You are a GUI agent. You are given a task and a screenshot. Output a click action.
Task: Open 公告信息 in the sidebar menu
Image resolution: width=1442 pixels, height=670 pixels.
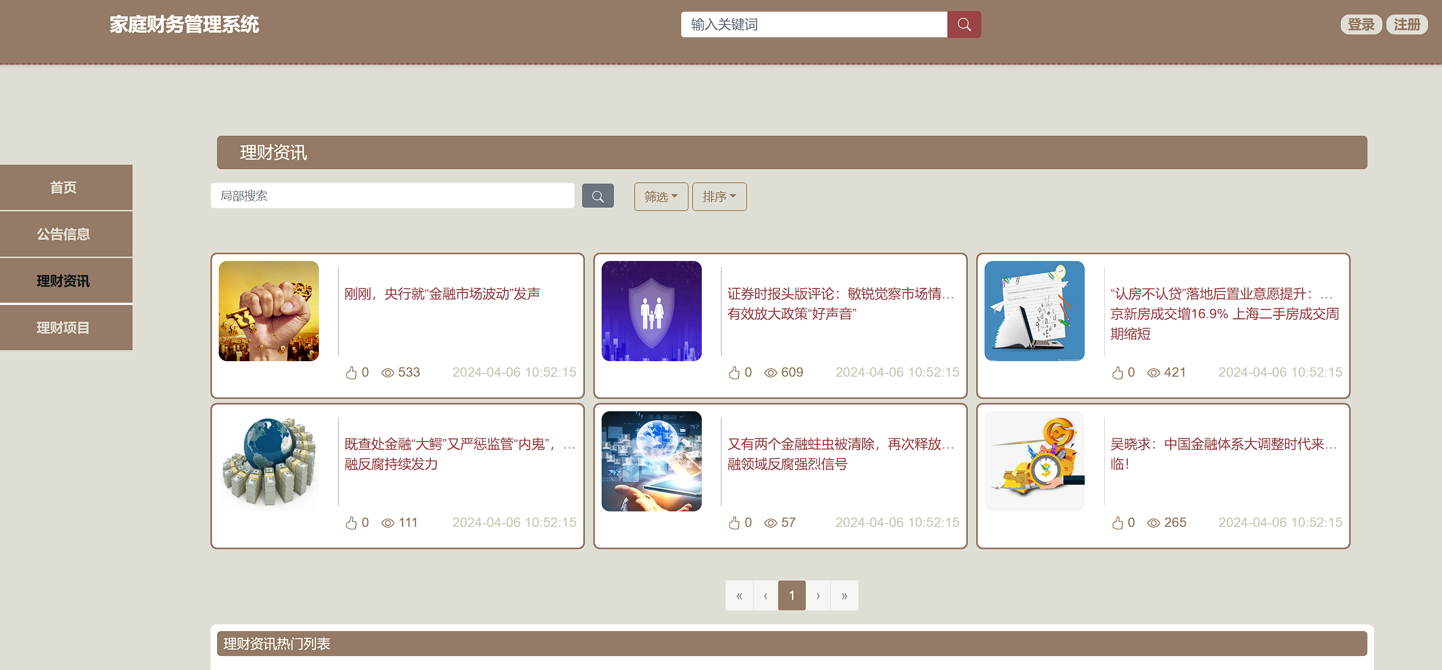tap(64, 234)
